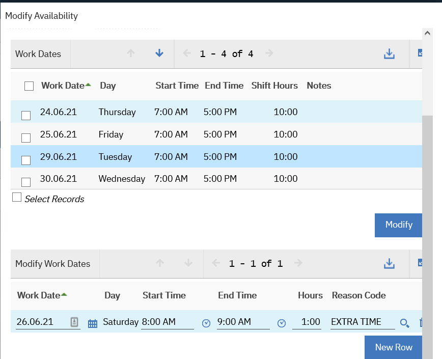Click the Shift Hours column header
This screenshot has width=442, height=359.
coord(274,86)
